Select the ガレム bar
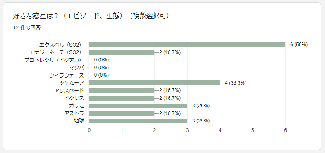The width and height of the screenshot is (325, 153). tap(138, 106)
